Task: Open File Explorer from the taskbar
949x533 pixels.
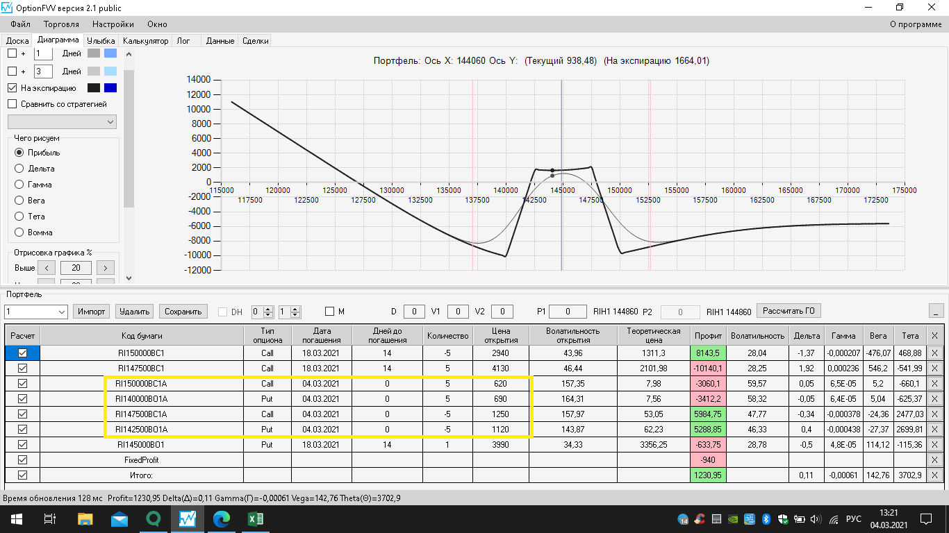Action: [85, 518]
